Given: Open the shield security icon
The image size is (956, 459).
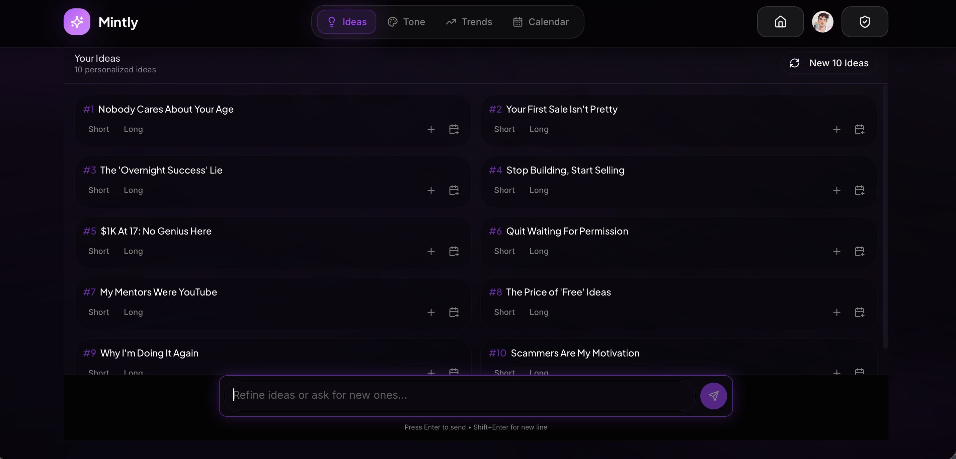Looking at the screenshot, I should [864, 21].
